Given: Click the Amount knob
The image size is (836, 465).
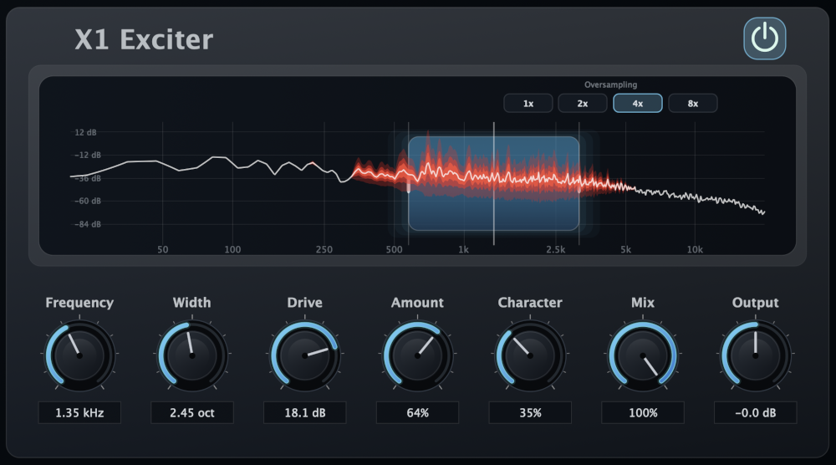Looking at the screenshot, I should (x=417, y=355).
